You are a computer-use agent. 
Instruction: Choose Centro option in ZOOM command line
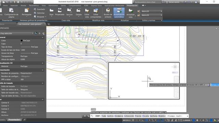click(110, 116)
